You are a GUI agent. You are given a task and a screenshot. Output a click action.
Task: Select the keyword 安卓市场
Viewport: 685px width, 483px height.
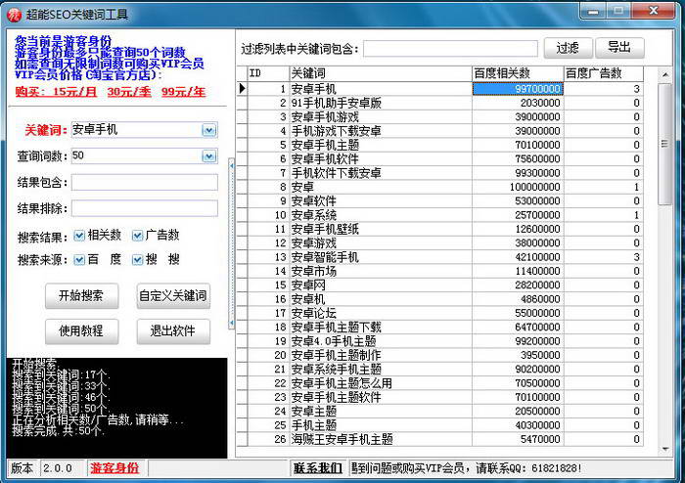(x=314, y=271)
